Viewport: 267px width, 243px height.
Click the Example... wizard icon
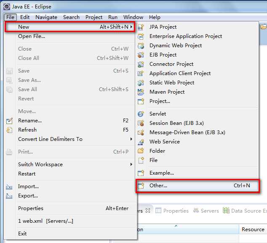(x=141, y=173)
